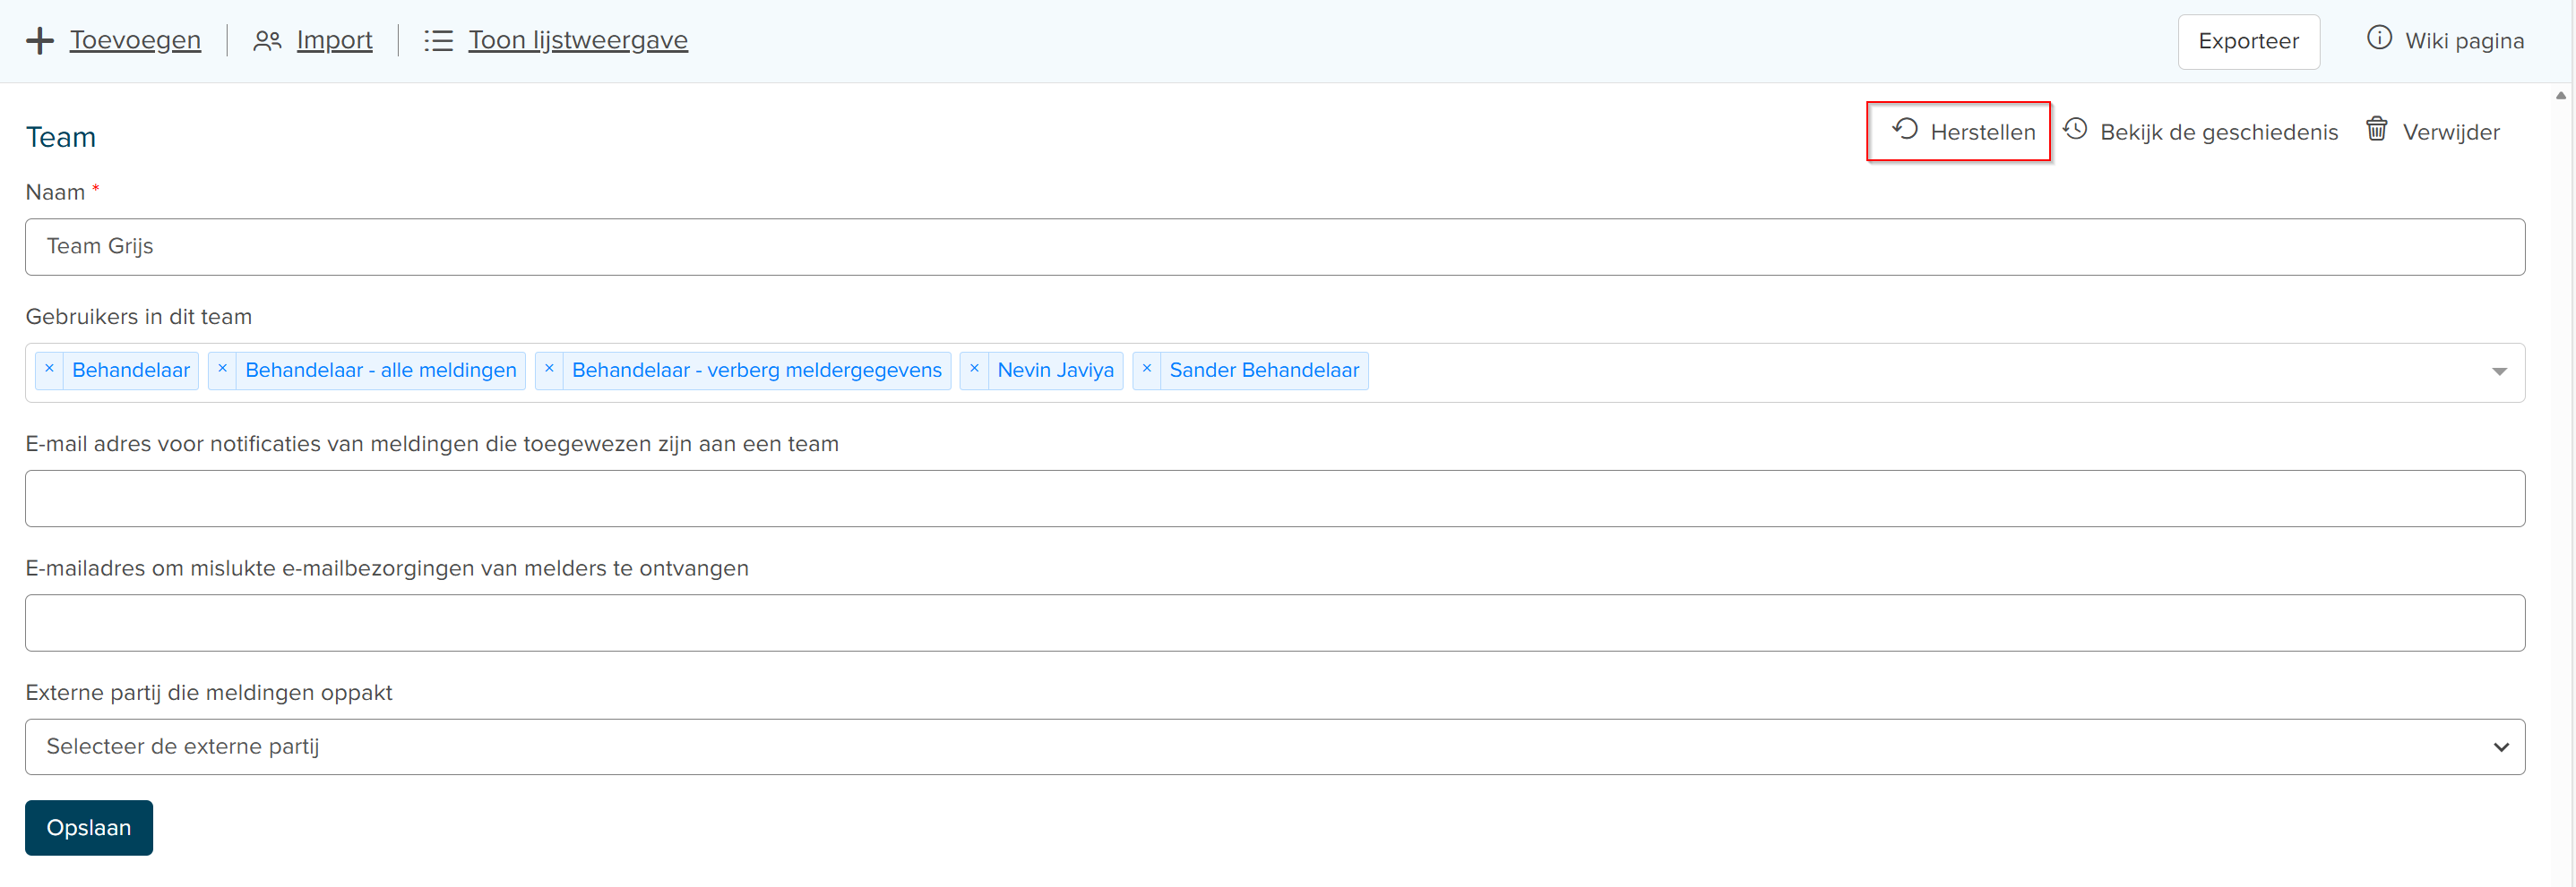Click the people icon beside Import

266,41
